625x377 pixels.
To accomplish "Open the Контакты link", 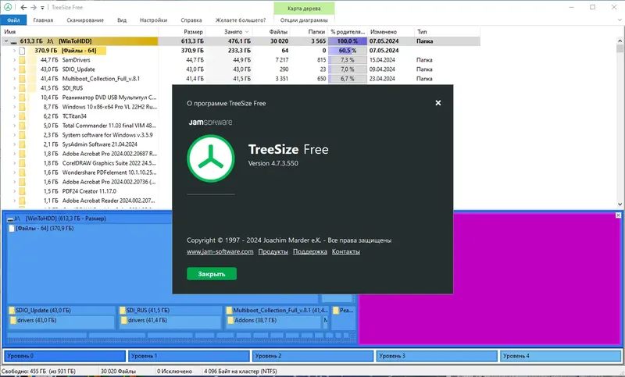I will pos(345,251).
